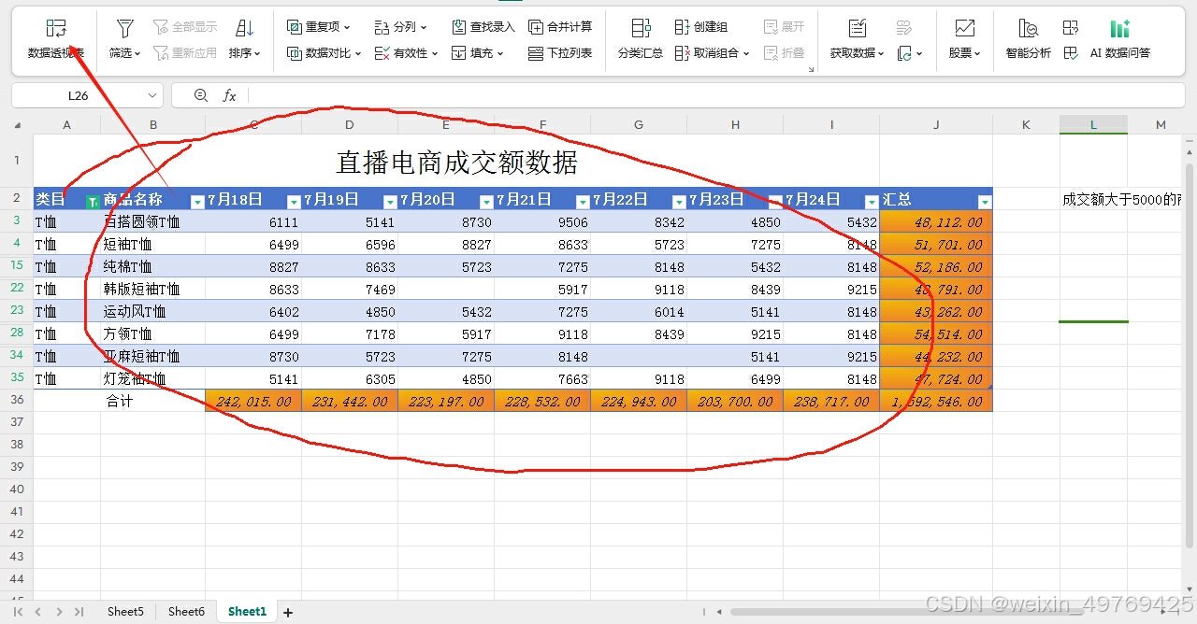Switch to the Sheet5 tab
Image resolution: width=1197 pixels, height=624 pixels.
click(x=125, y=612)
